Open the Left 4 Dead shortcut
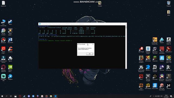Image resolution: width=174 pixels, height=98 pixels. pos(141,50)
